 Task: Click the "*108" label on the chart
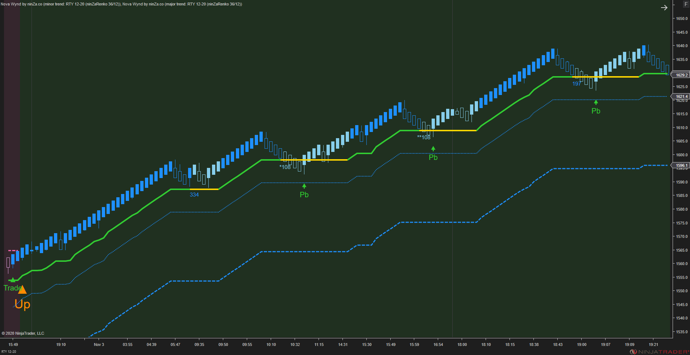pos(285,166)
